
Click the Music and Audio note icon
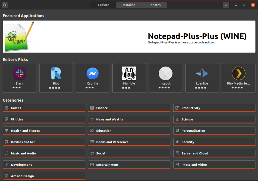7,153
